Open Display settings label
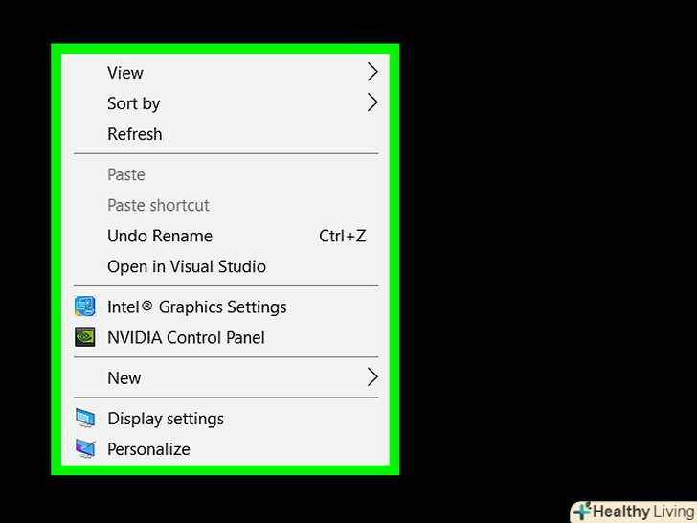This screenshot has width=697, height=523. [166, 419]
